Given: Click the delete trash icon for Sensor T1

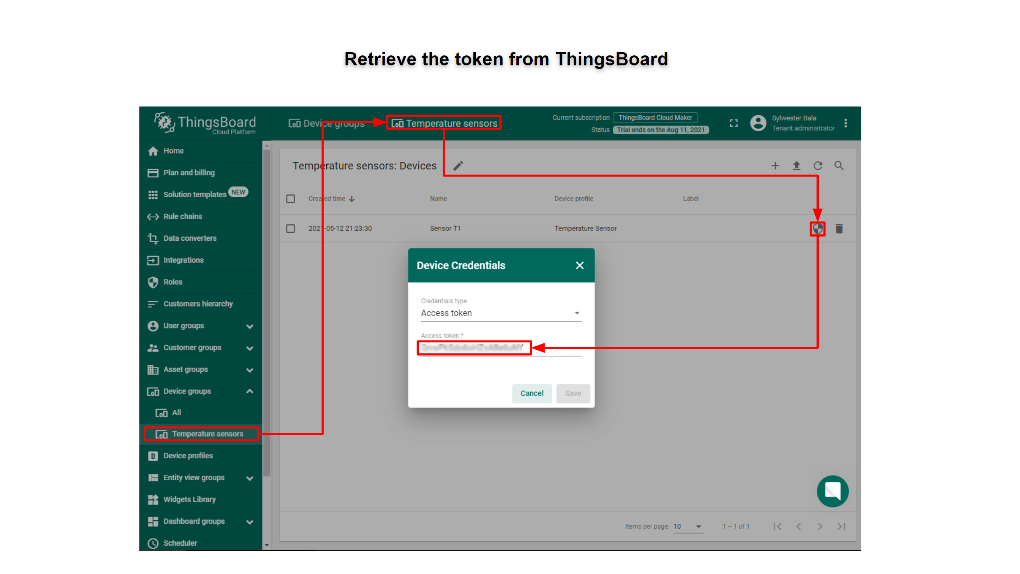Looking at the screenshot, I should coord(839,229).
